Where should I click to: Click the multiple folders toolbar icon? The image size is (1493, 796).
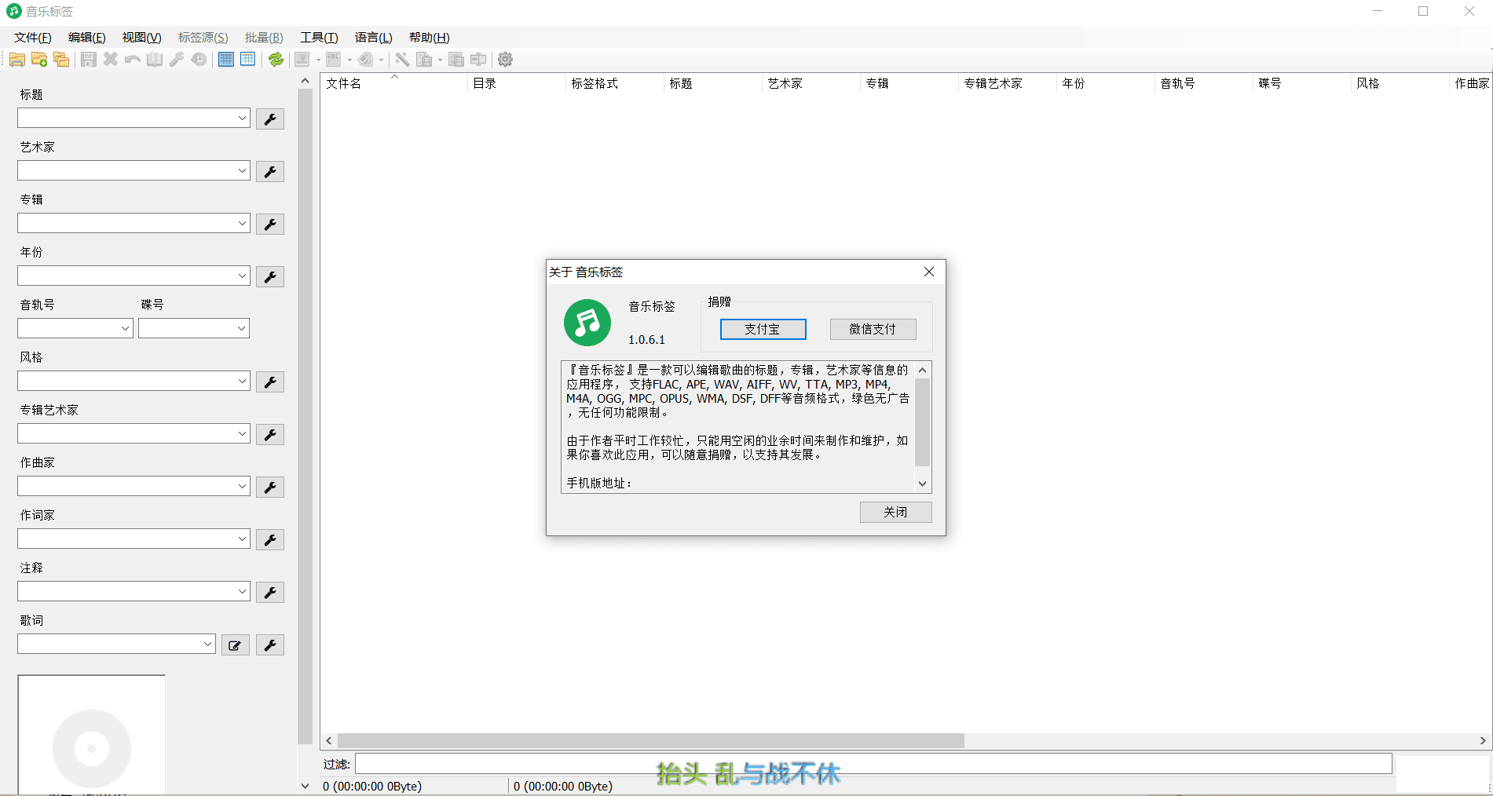[61, 60]
